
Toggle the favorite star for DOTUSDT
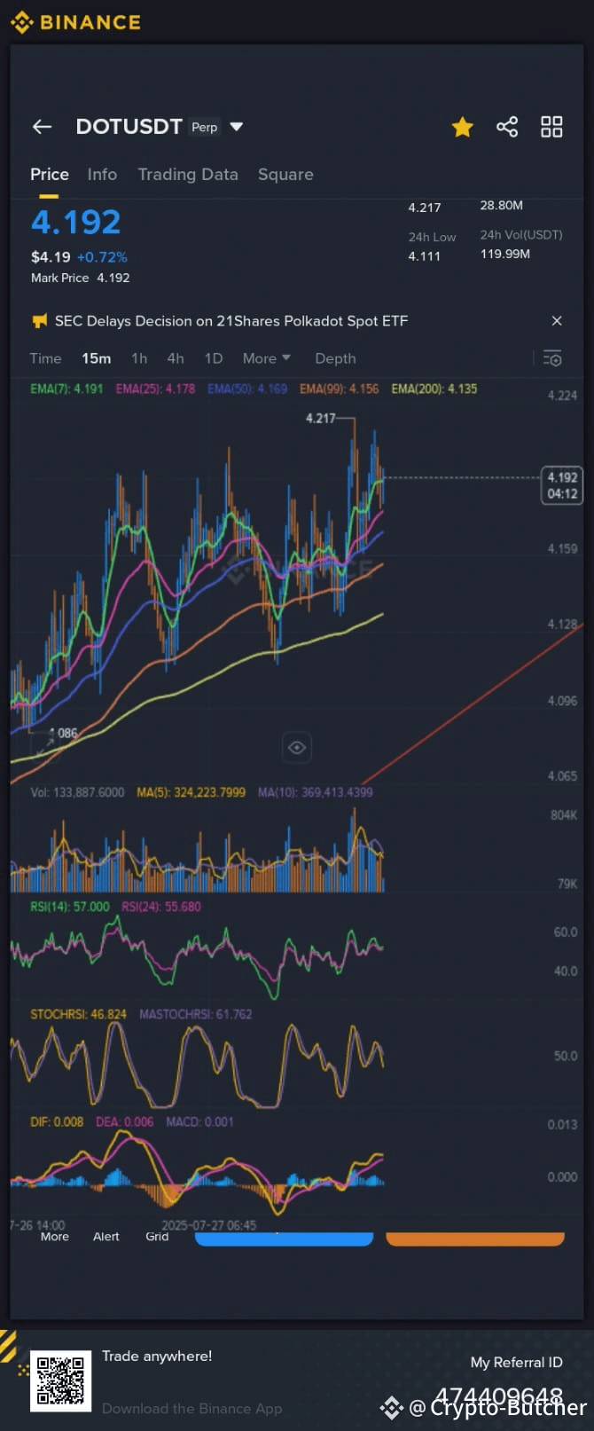pos(462,128)
